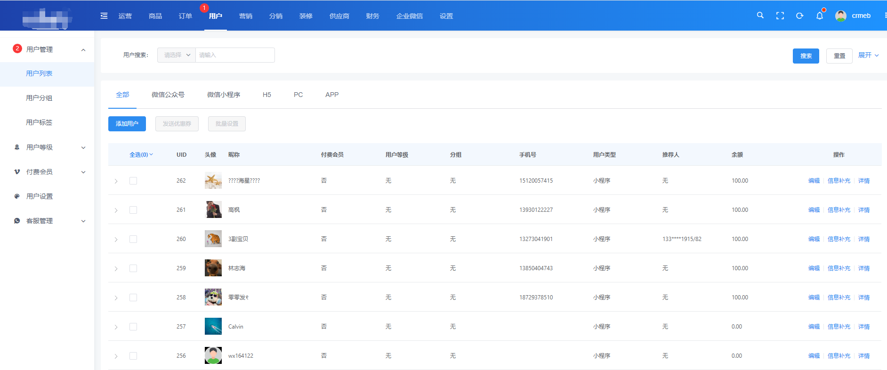Open the 企业微信 top menu
Viewport: 887px width, 370px height.
tap(410, 16)
